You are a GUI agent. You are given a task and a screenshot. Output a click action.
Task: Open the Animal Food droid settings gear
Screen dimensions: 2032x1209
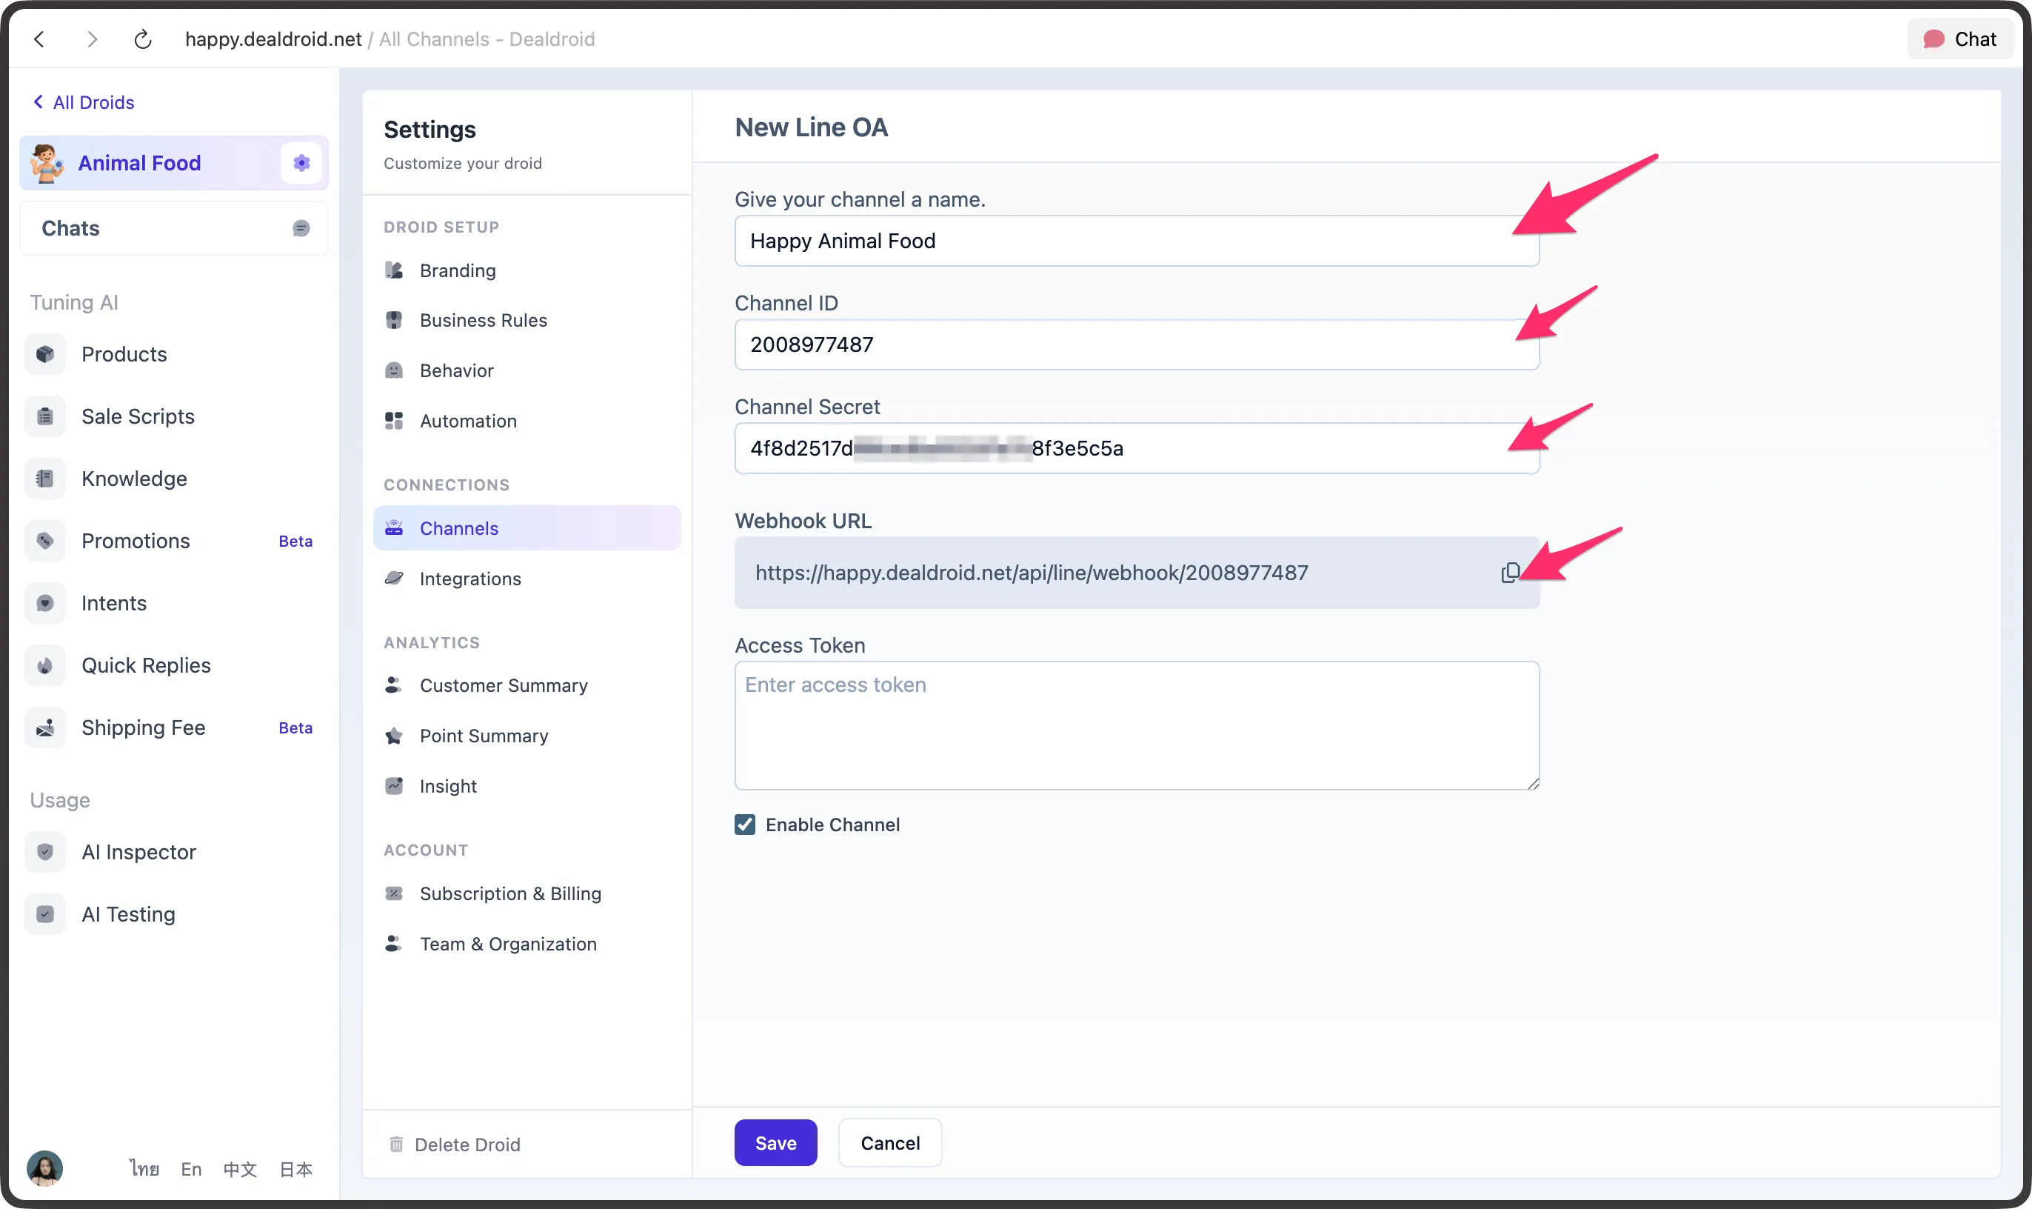click(301, 162)
